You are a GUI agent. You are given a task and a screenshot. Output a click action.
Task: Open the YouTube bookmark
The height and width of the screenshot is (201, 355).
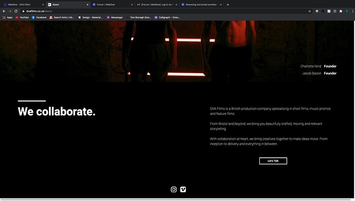(22, 18)
